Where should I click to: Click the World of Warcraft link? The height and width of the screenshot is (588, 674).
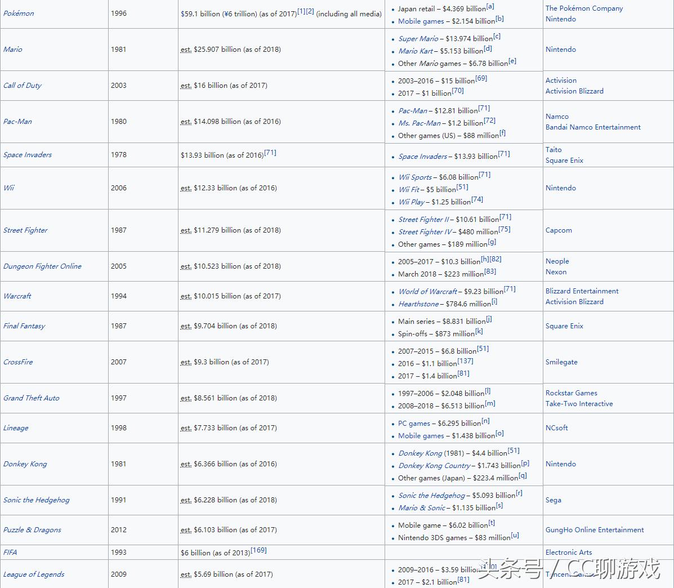point(428,291)
